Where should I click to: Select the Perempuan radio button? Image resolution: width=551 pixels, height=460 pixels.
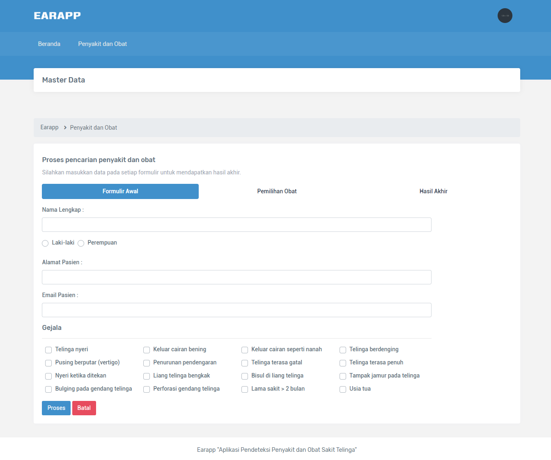[x=81, y=243]
